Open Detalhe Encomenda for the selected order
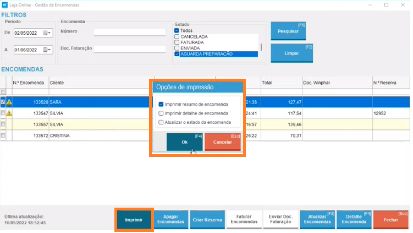 click(353, 219)
